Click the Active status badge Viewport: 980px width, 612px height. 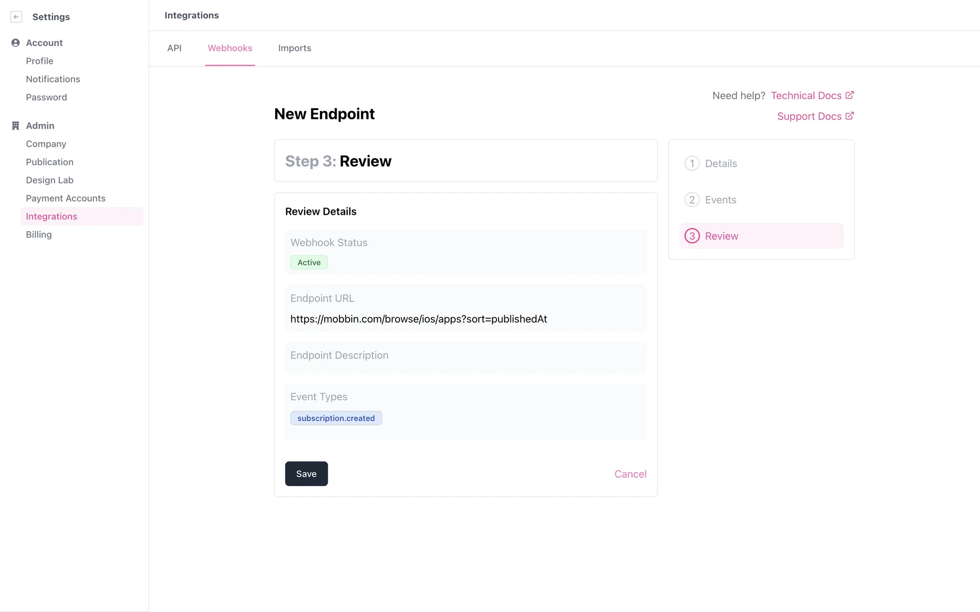(309, 263)
